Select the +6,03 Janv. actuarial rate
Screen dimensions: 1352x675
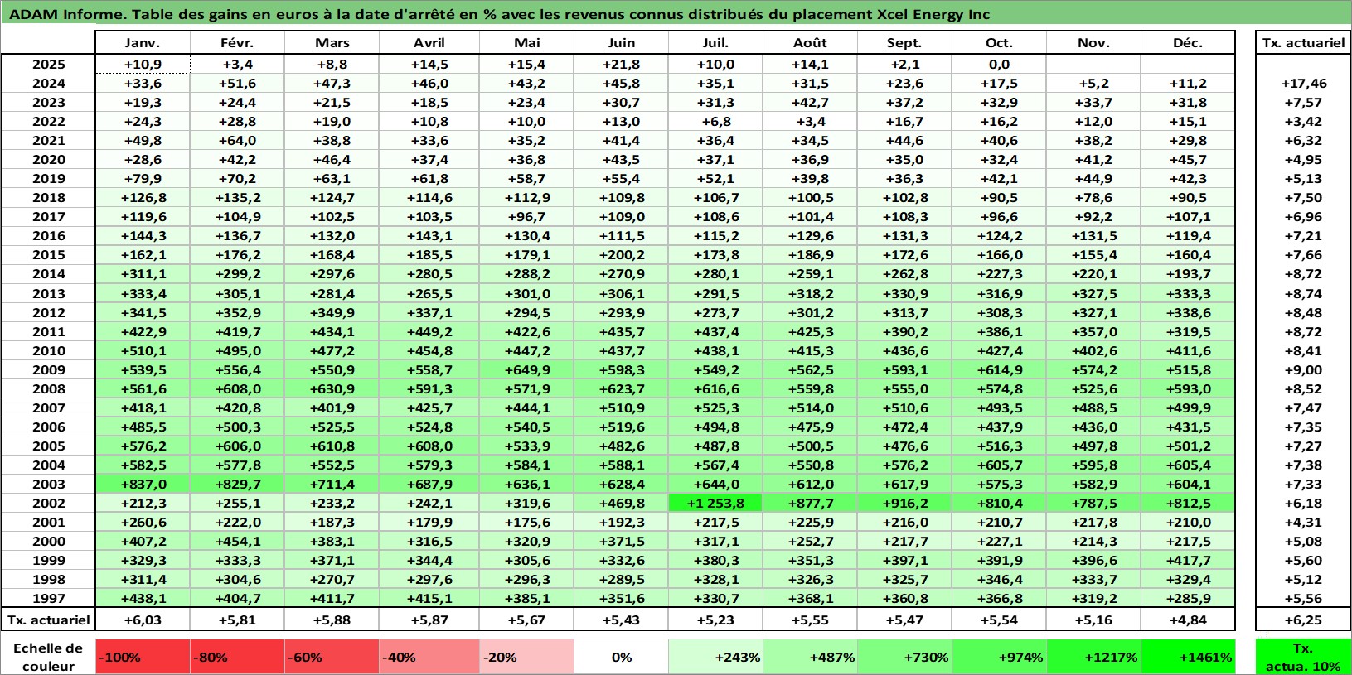[143, 620]
